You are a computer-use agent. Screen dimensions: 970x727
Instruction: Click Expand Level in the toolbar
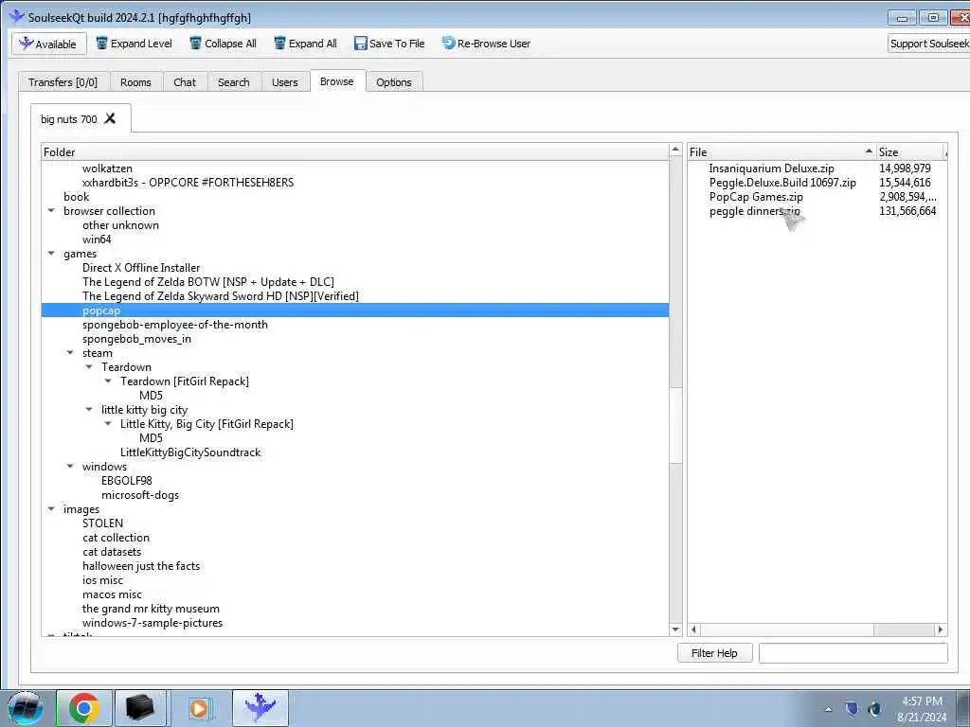(x=135, y=44)
